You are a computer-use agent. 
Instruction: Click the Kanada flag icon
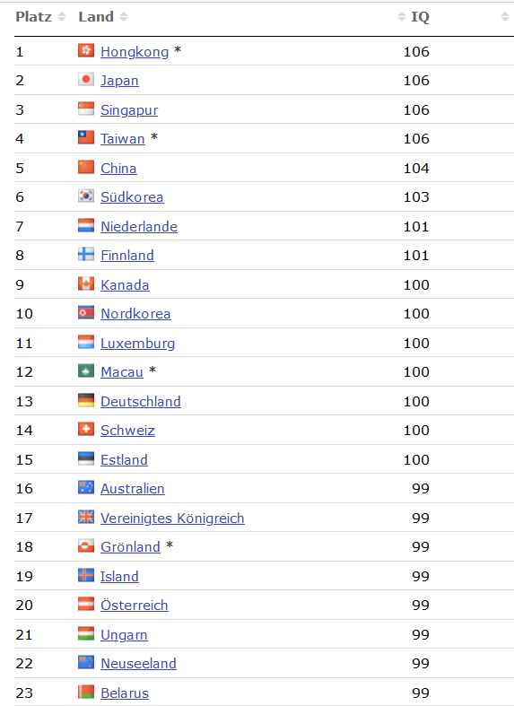(x=86, y=283)
